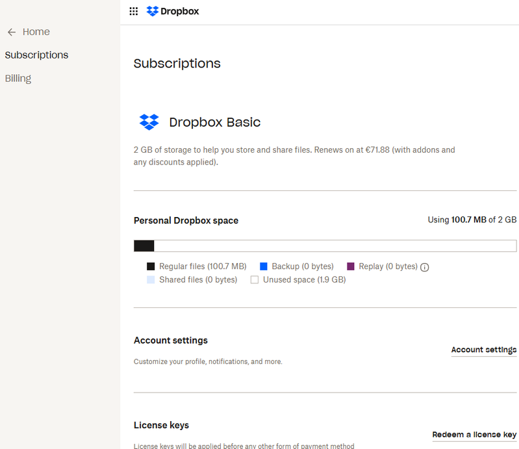Click the purple Replay legend swatch

(351, 266)
